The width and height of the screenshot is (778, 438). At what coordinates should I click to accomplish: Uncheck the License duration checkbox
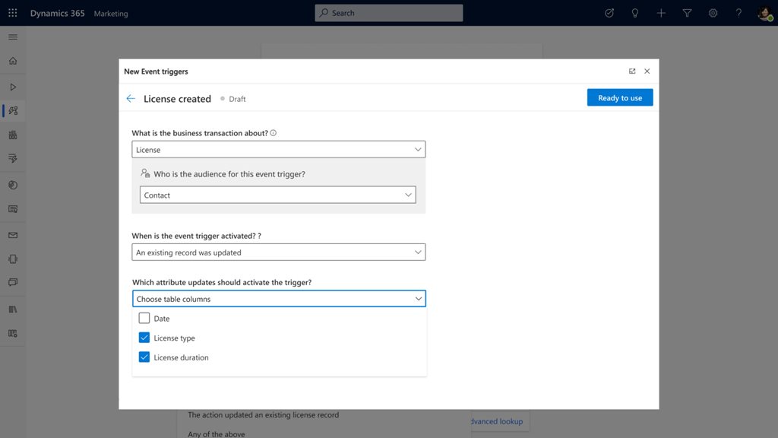point(144,357)
